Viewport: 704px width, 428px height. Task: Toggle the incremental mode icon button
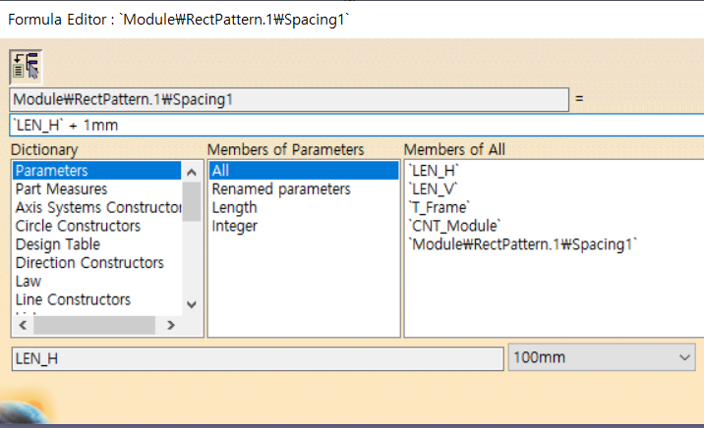(x=26, y=67)
